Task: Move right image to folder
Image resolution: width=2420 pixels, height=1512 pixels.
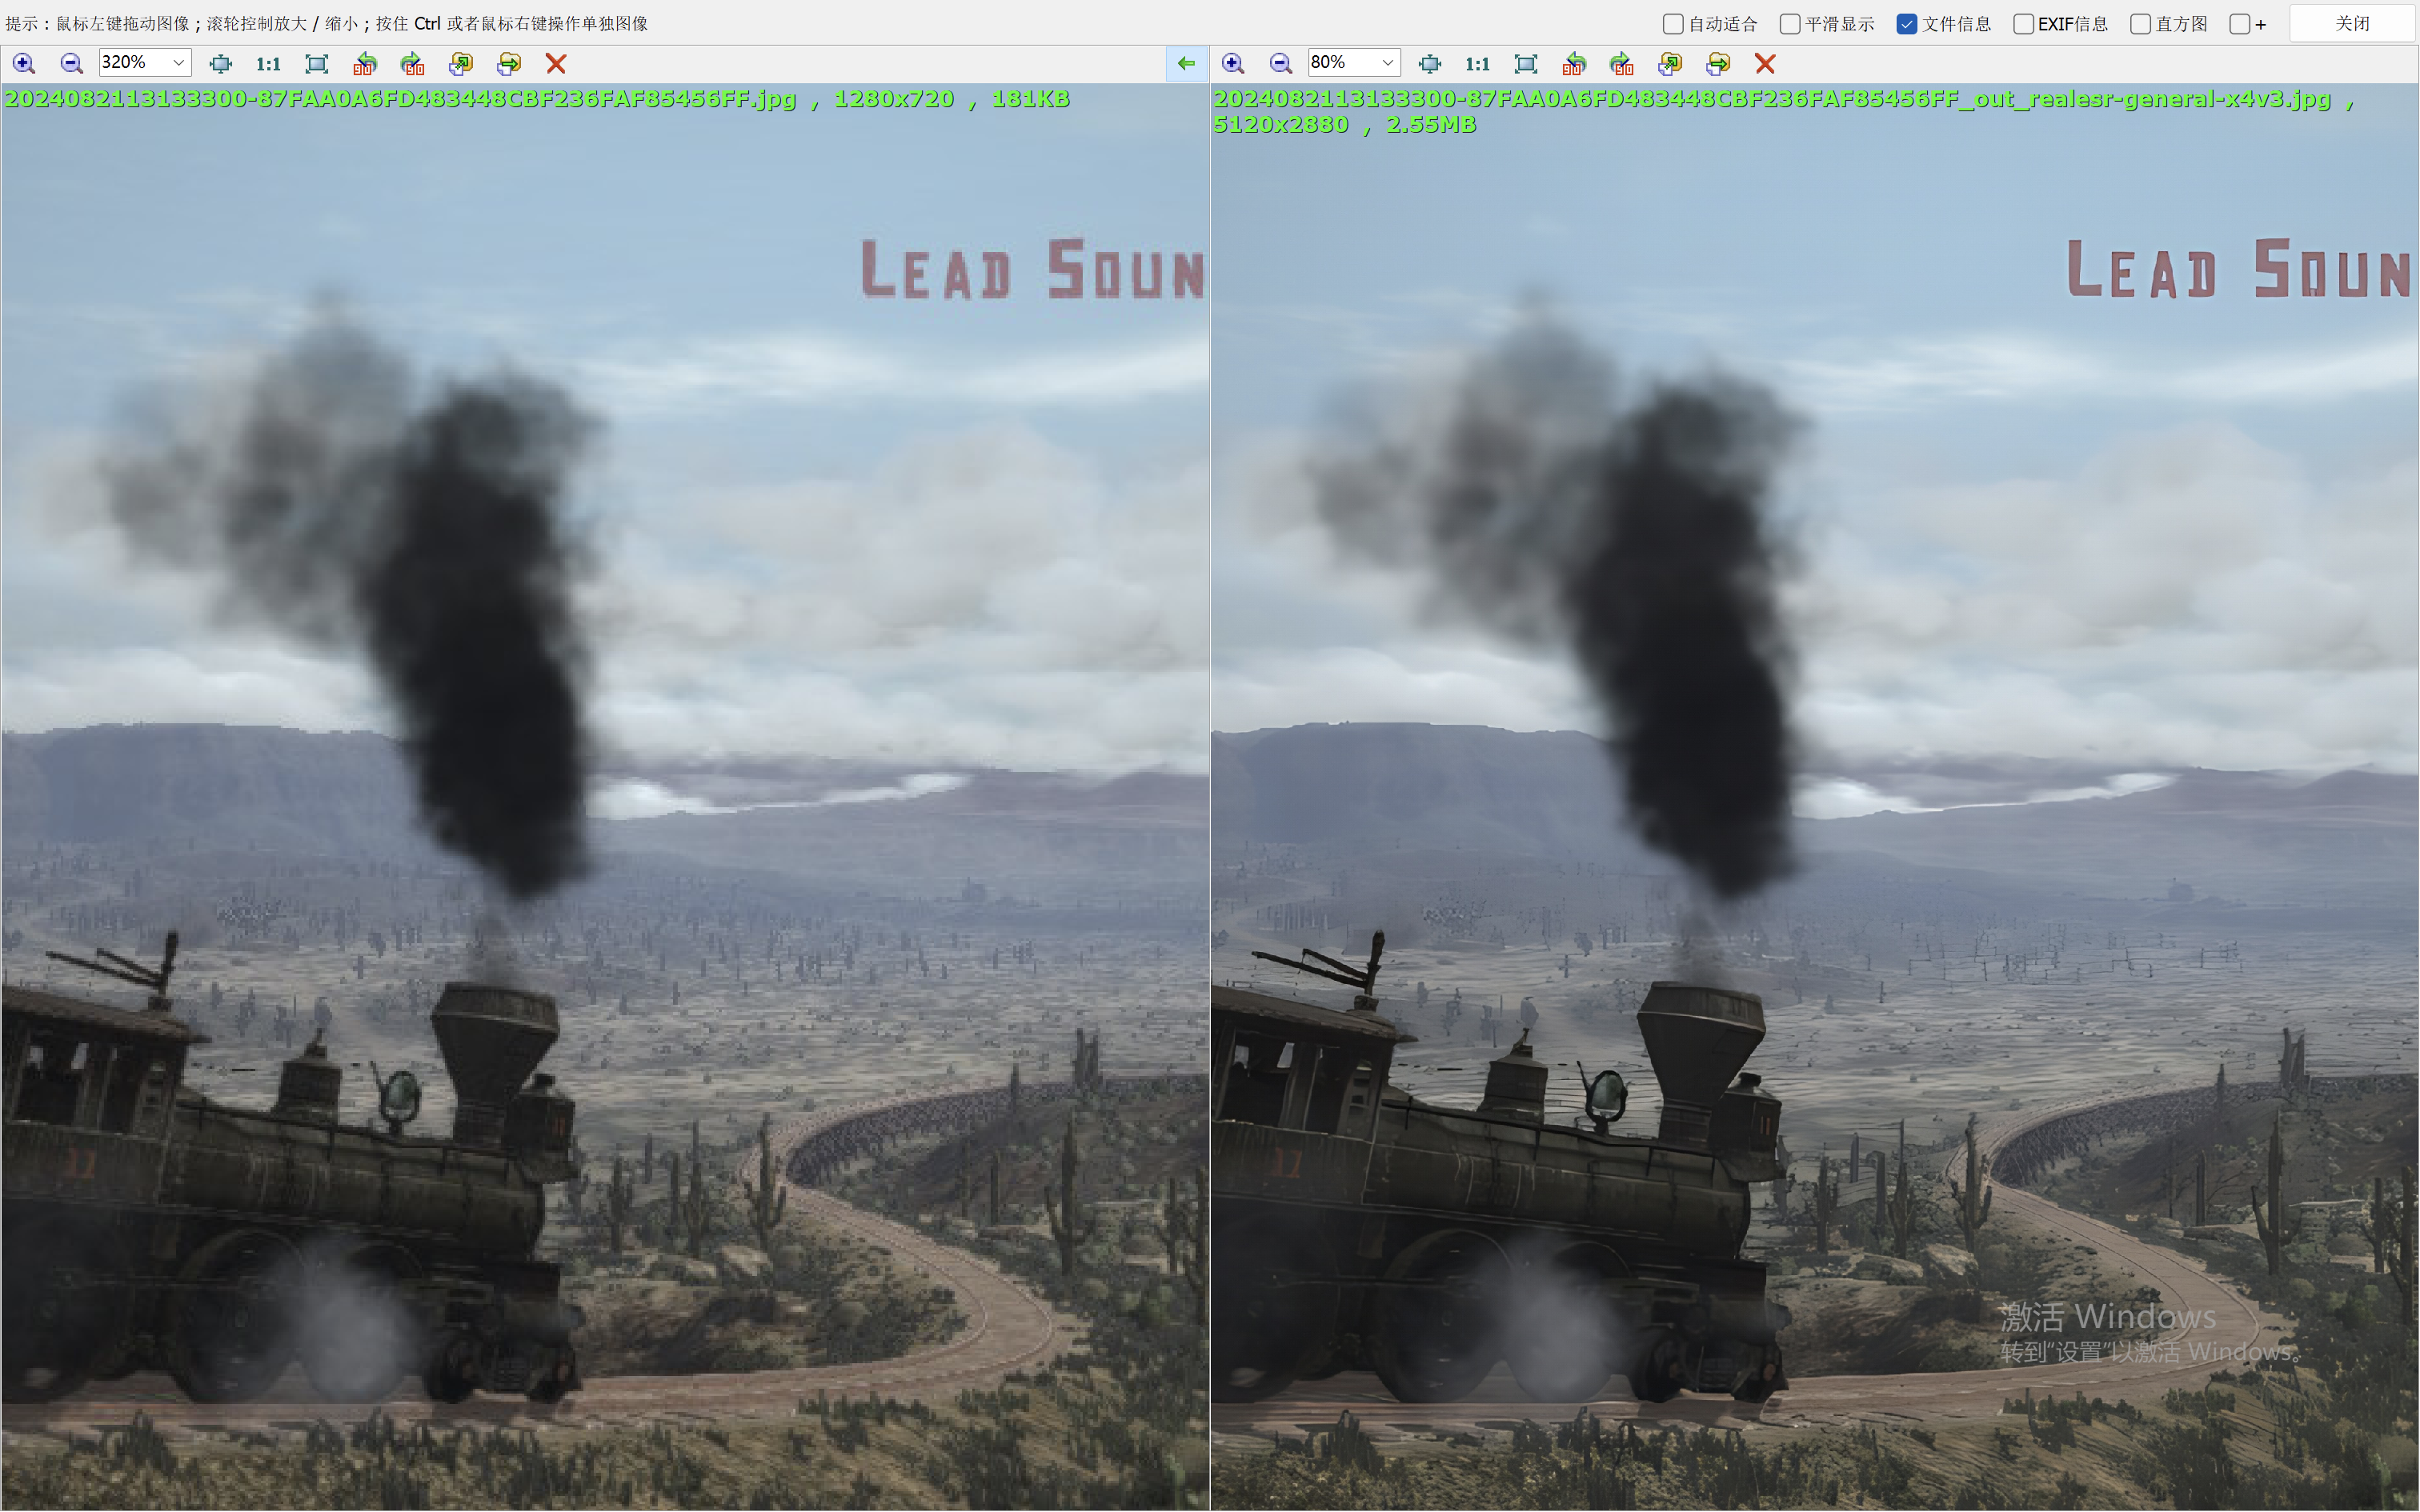Action: 1718,64
